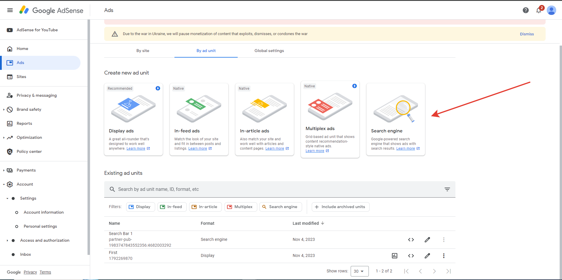This screenshot has width=562, height=280.
Task: Edit the Search Bar 1 ad unit
Action: (427, 240)
